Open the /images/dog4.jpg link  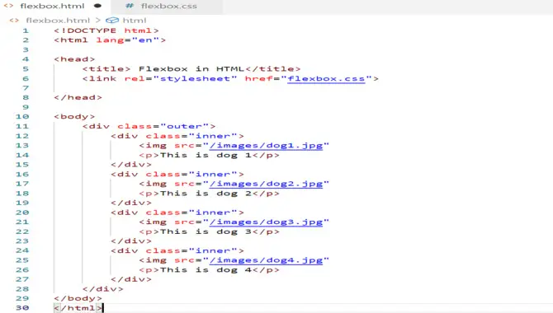coord(266,260)
